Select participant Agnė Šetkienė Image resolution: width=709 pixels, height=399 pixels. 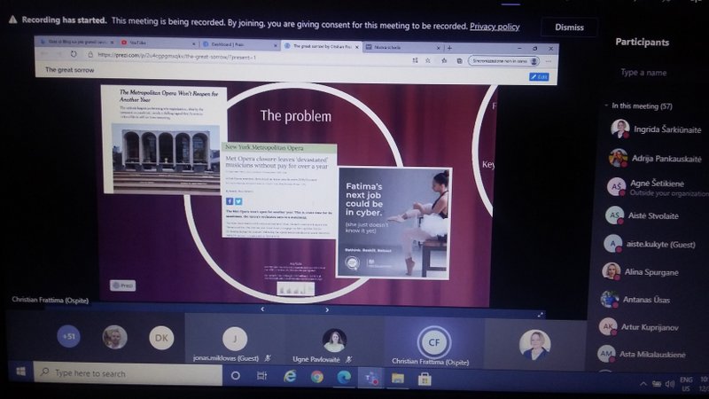click(x=656, y=187)
